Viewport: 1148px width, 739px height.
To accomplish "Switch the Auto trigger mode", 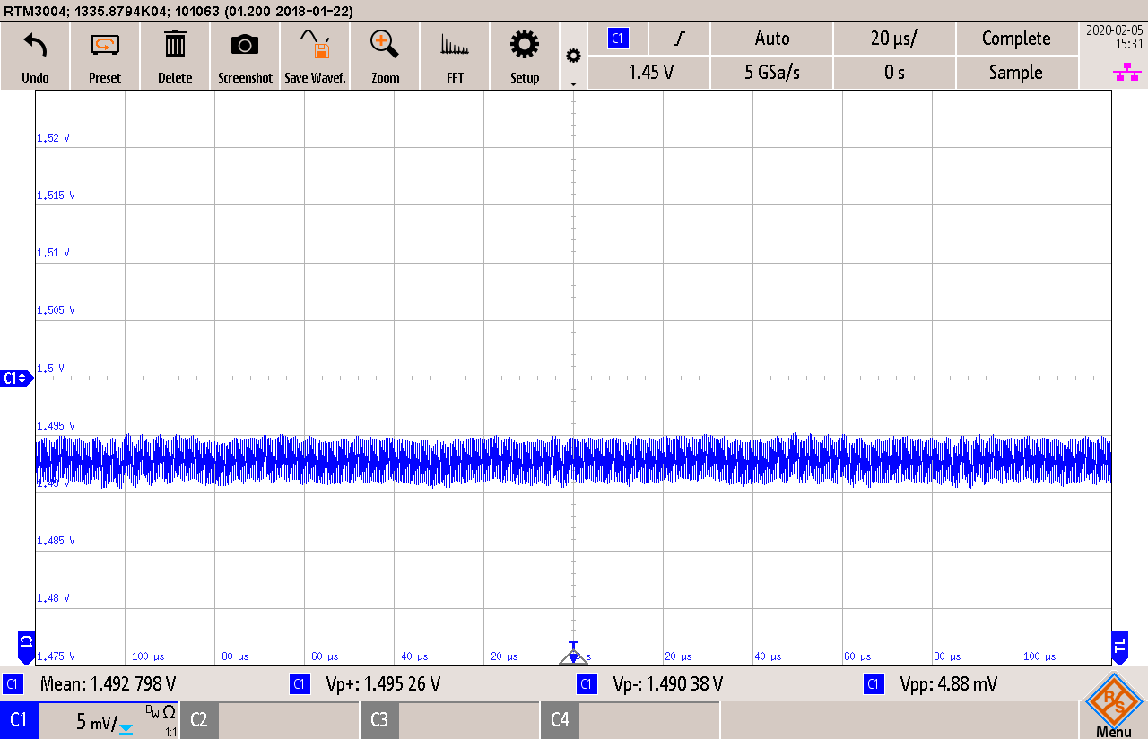I will pyautogui.click(x=772, y=39).
